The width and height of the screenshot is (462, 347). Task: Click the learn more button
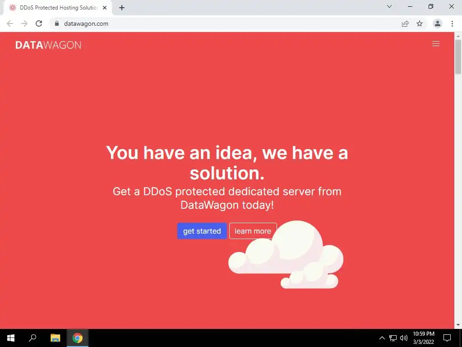tap(253, 231)
